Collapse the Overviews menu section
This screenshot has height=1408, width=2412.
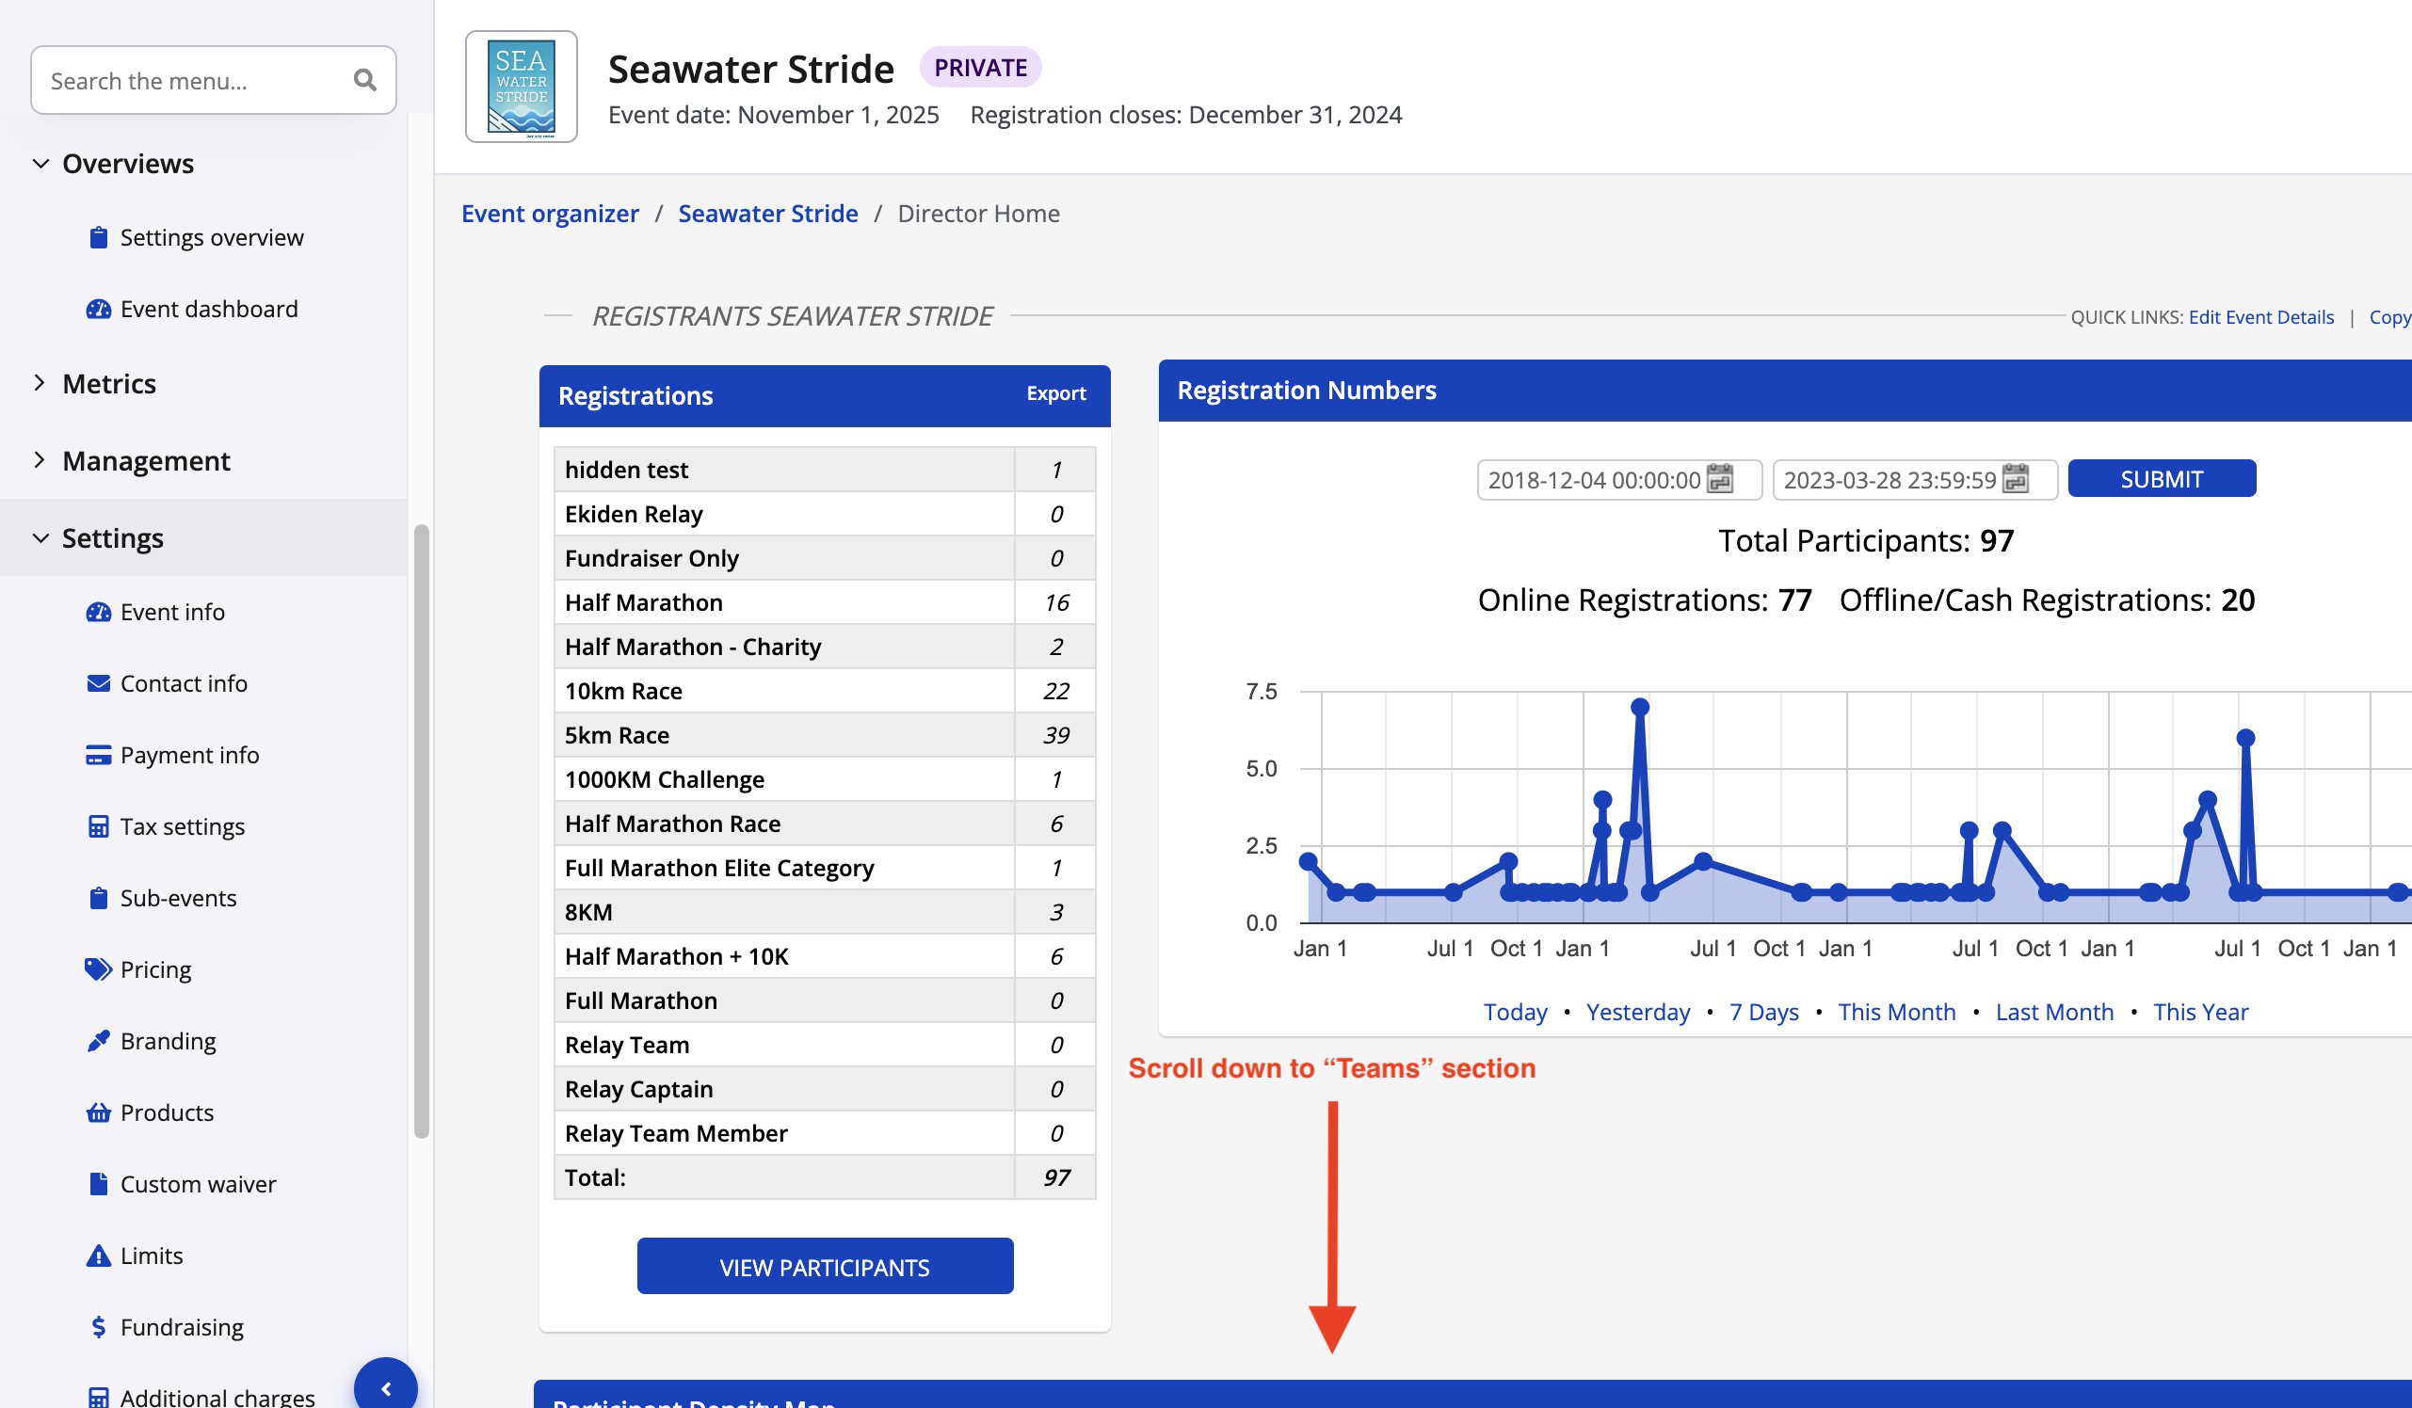(40, 164)
